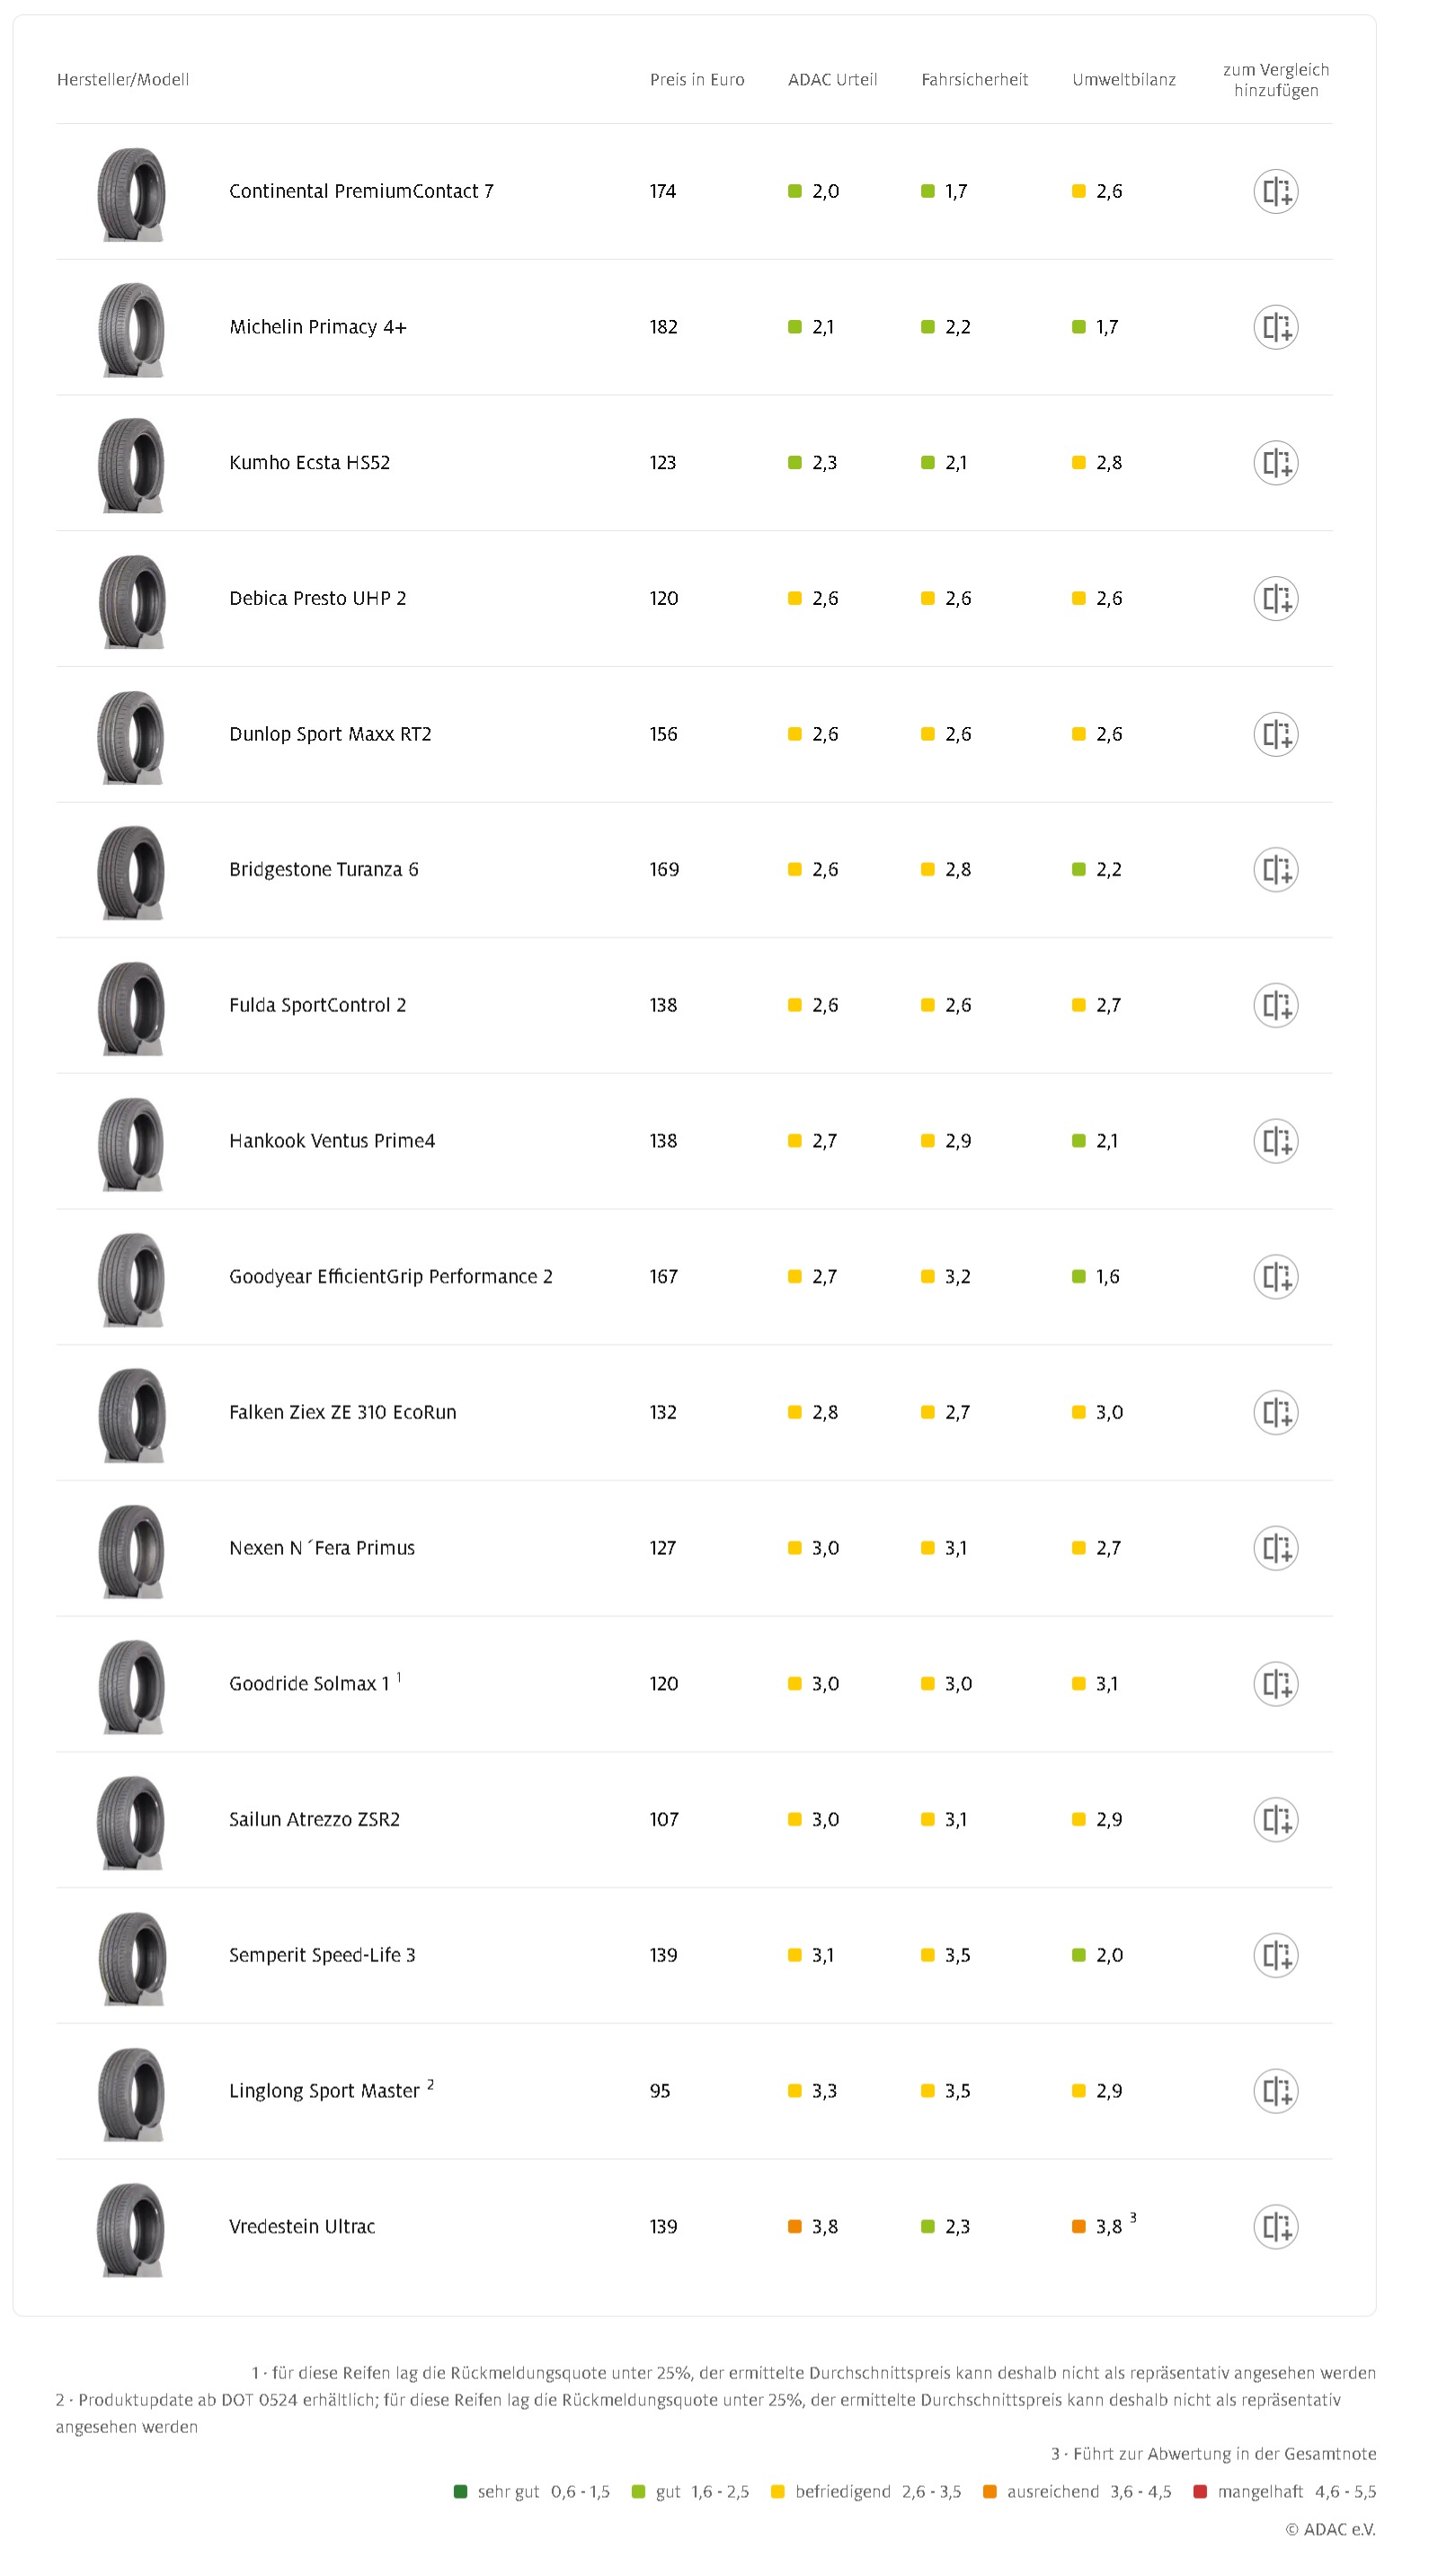The image size is (1429, 2576).
Task: Add Dunlop Sport Maxx RT2 to comparison
Action: pyautogui.click(x=1275, y=734)
